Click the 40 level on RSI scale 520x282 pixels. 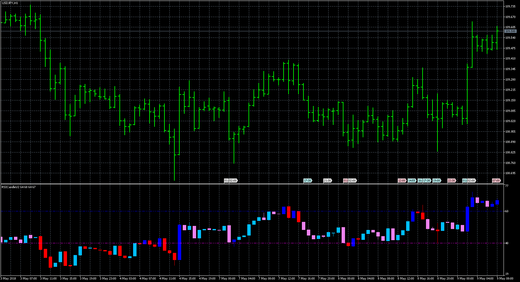(x=507, y=243)
